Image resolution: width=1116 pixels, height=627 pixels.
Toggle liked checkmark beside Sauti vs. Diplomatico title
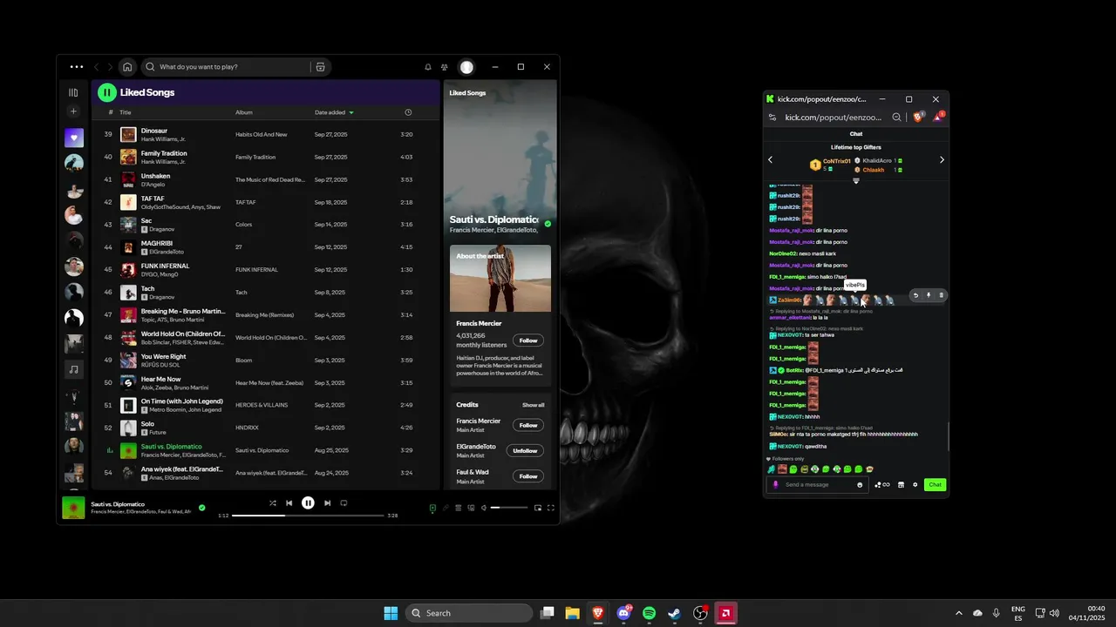point(548,224)
